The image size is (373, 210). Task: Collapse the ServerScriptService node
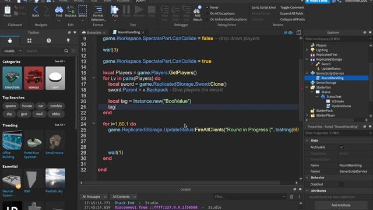pyautogui.click(x=307, y=73)
